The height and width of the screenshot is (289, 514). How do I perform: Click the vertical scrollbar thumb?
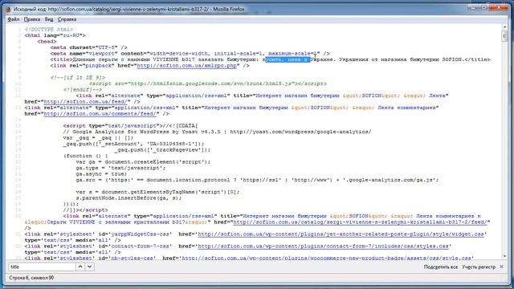coord(504,35)
